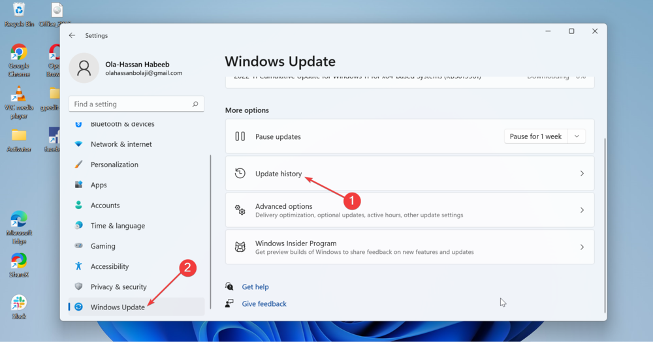Click the sidebar navigation scrollbar
653x342 pixels.
(211, 232)
